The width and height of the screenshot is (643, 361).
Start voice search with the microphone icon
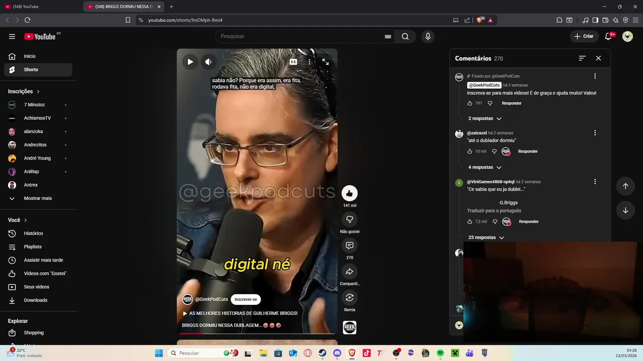tap(428, 36)
